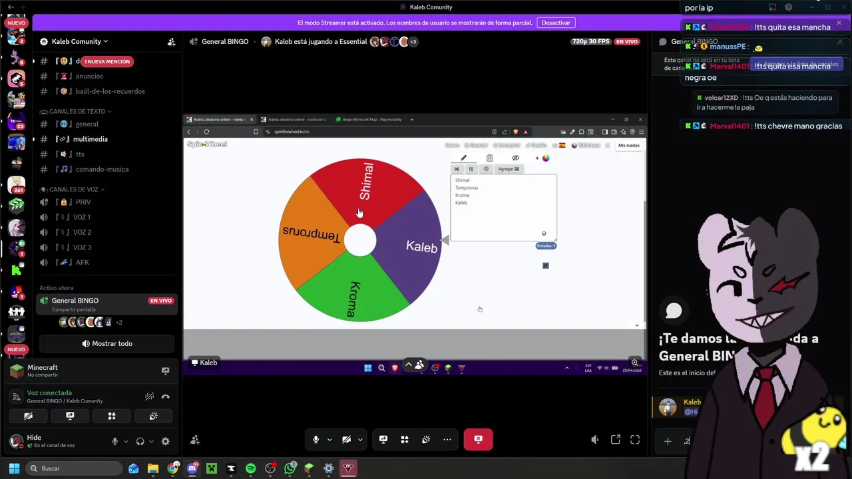Disconnect from voice with hang-up icon
The image size is (852, 479).
tap(166, 397)
